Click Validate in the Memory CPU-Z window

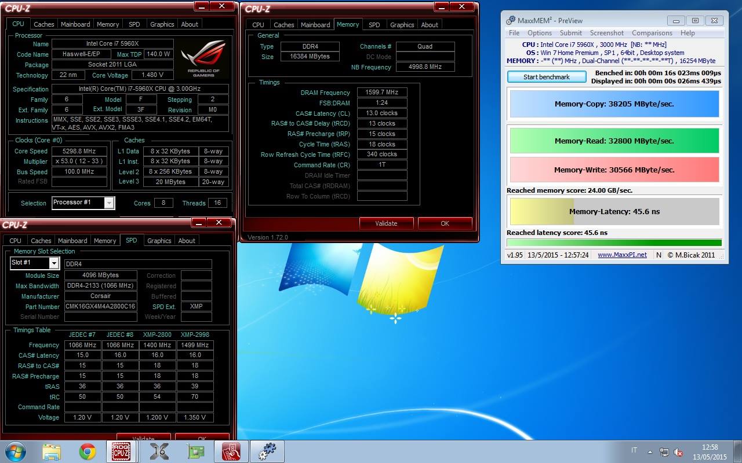(x=386, y=223)
